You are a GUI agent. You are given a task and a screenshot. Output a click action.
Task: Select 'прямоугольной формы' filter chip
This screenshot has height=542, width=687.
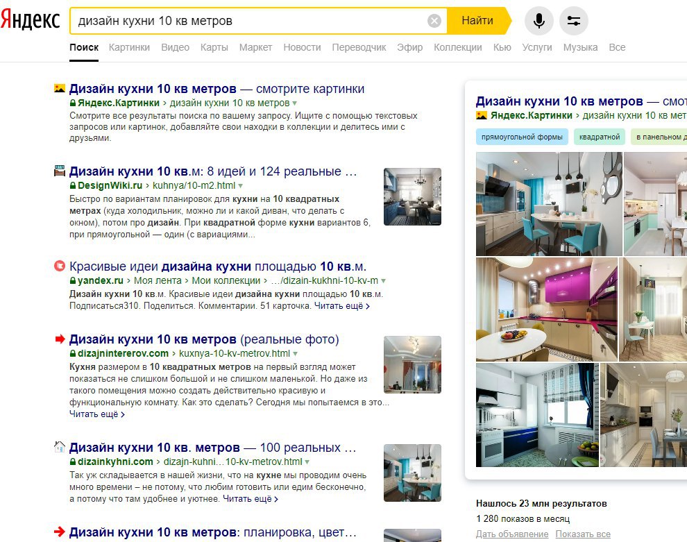(x=522, y=137)
